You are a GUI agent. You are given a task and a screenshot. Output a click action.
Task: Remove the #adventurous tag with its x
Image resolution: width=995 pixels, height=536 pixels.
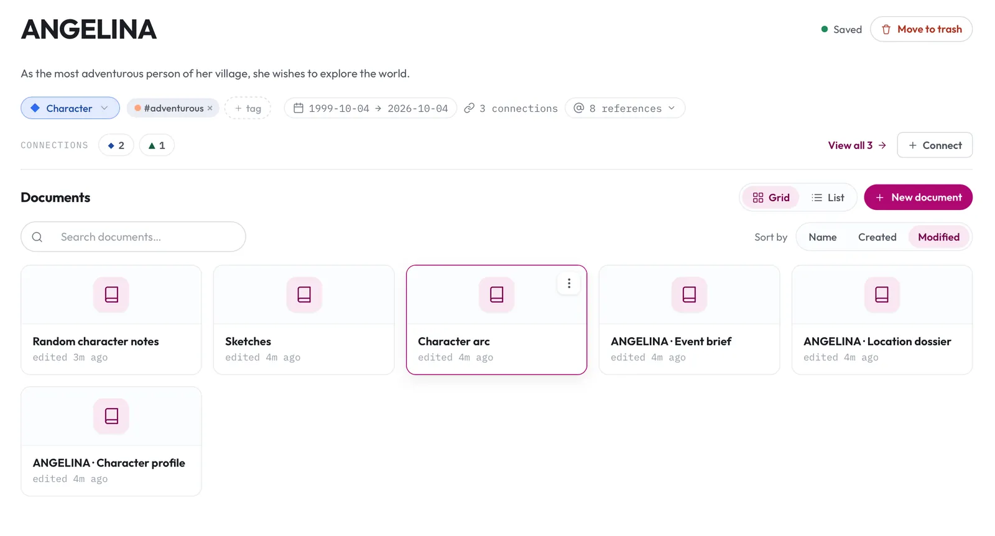pos(210,108)
